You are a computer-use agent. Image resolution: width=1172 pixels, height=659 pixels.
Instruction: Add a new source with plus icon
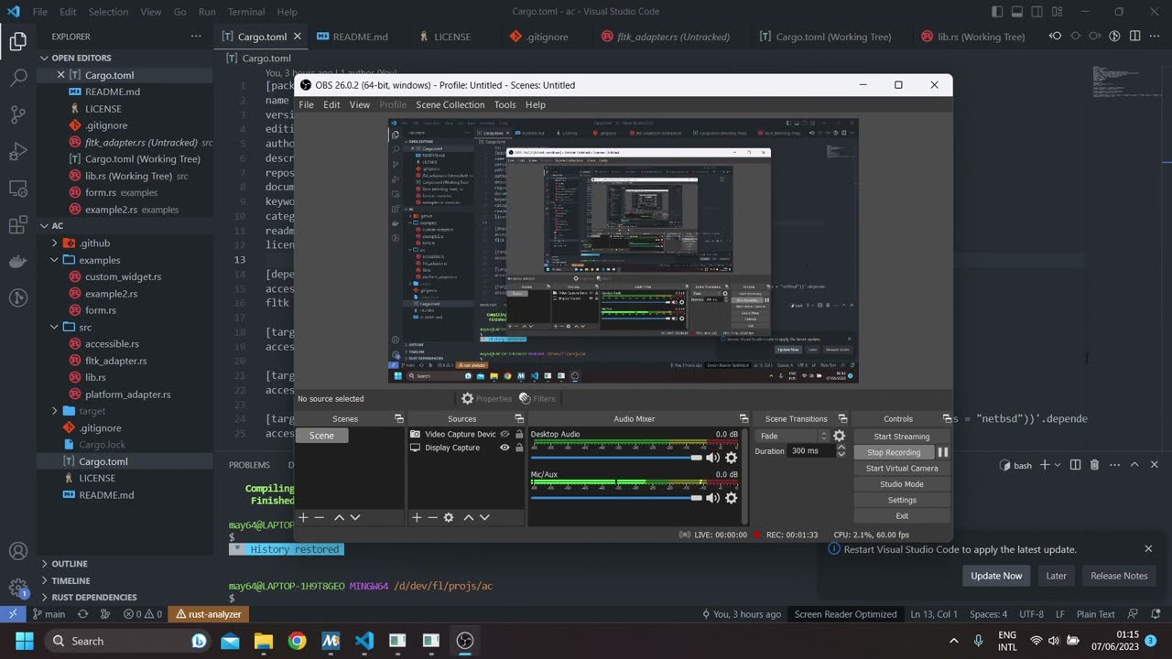click(x=416, y=517)
